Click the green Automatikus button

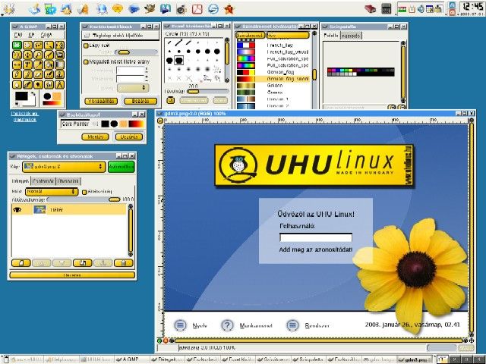pos(121,165)
